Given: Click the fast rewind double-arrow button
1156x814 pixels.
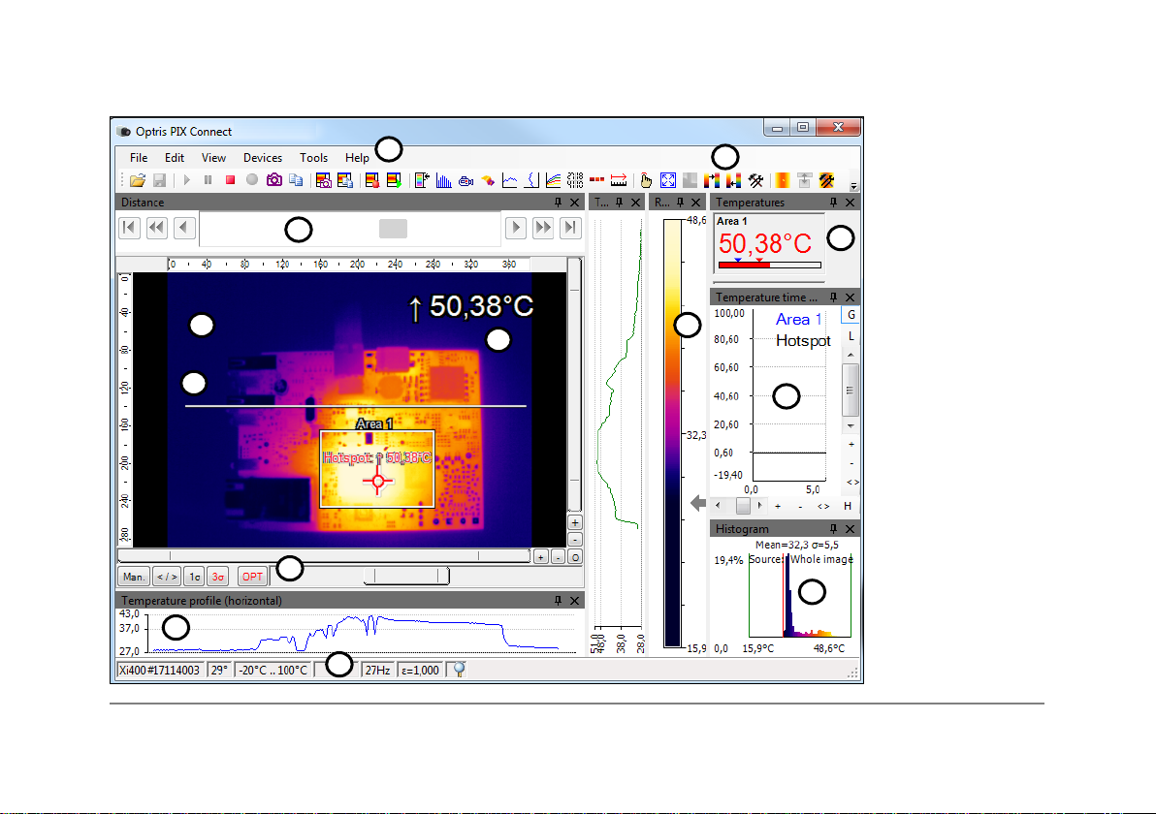Looking at the screenshot, I should pyautogui.click(x=156, y=228).
